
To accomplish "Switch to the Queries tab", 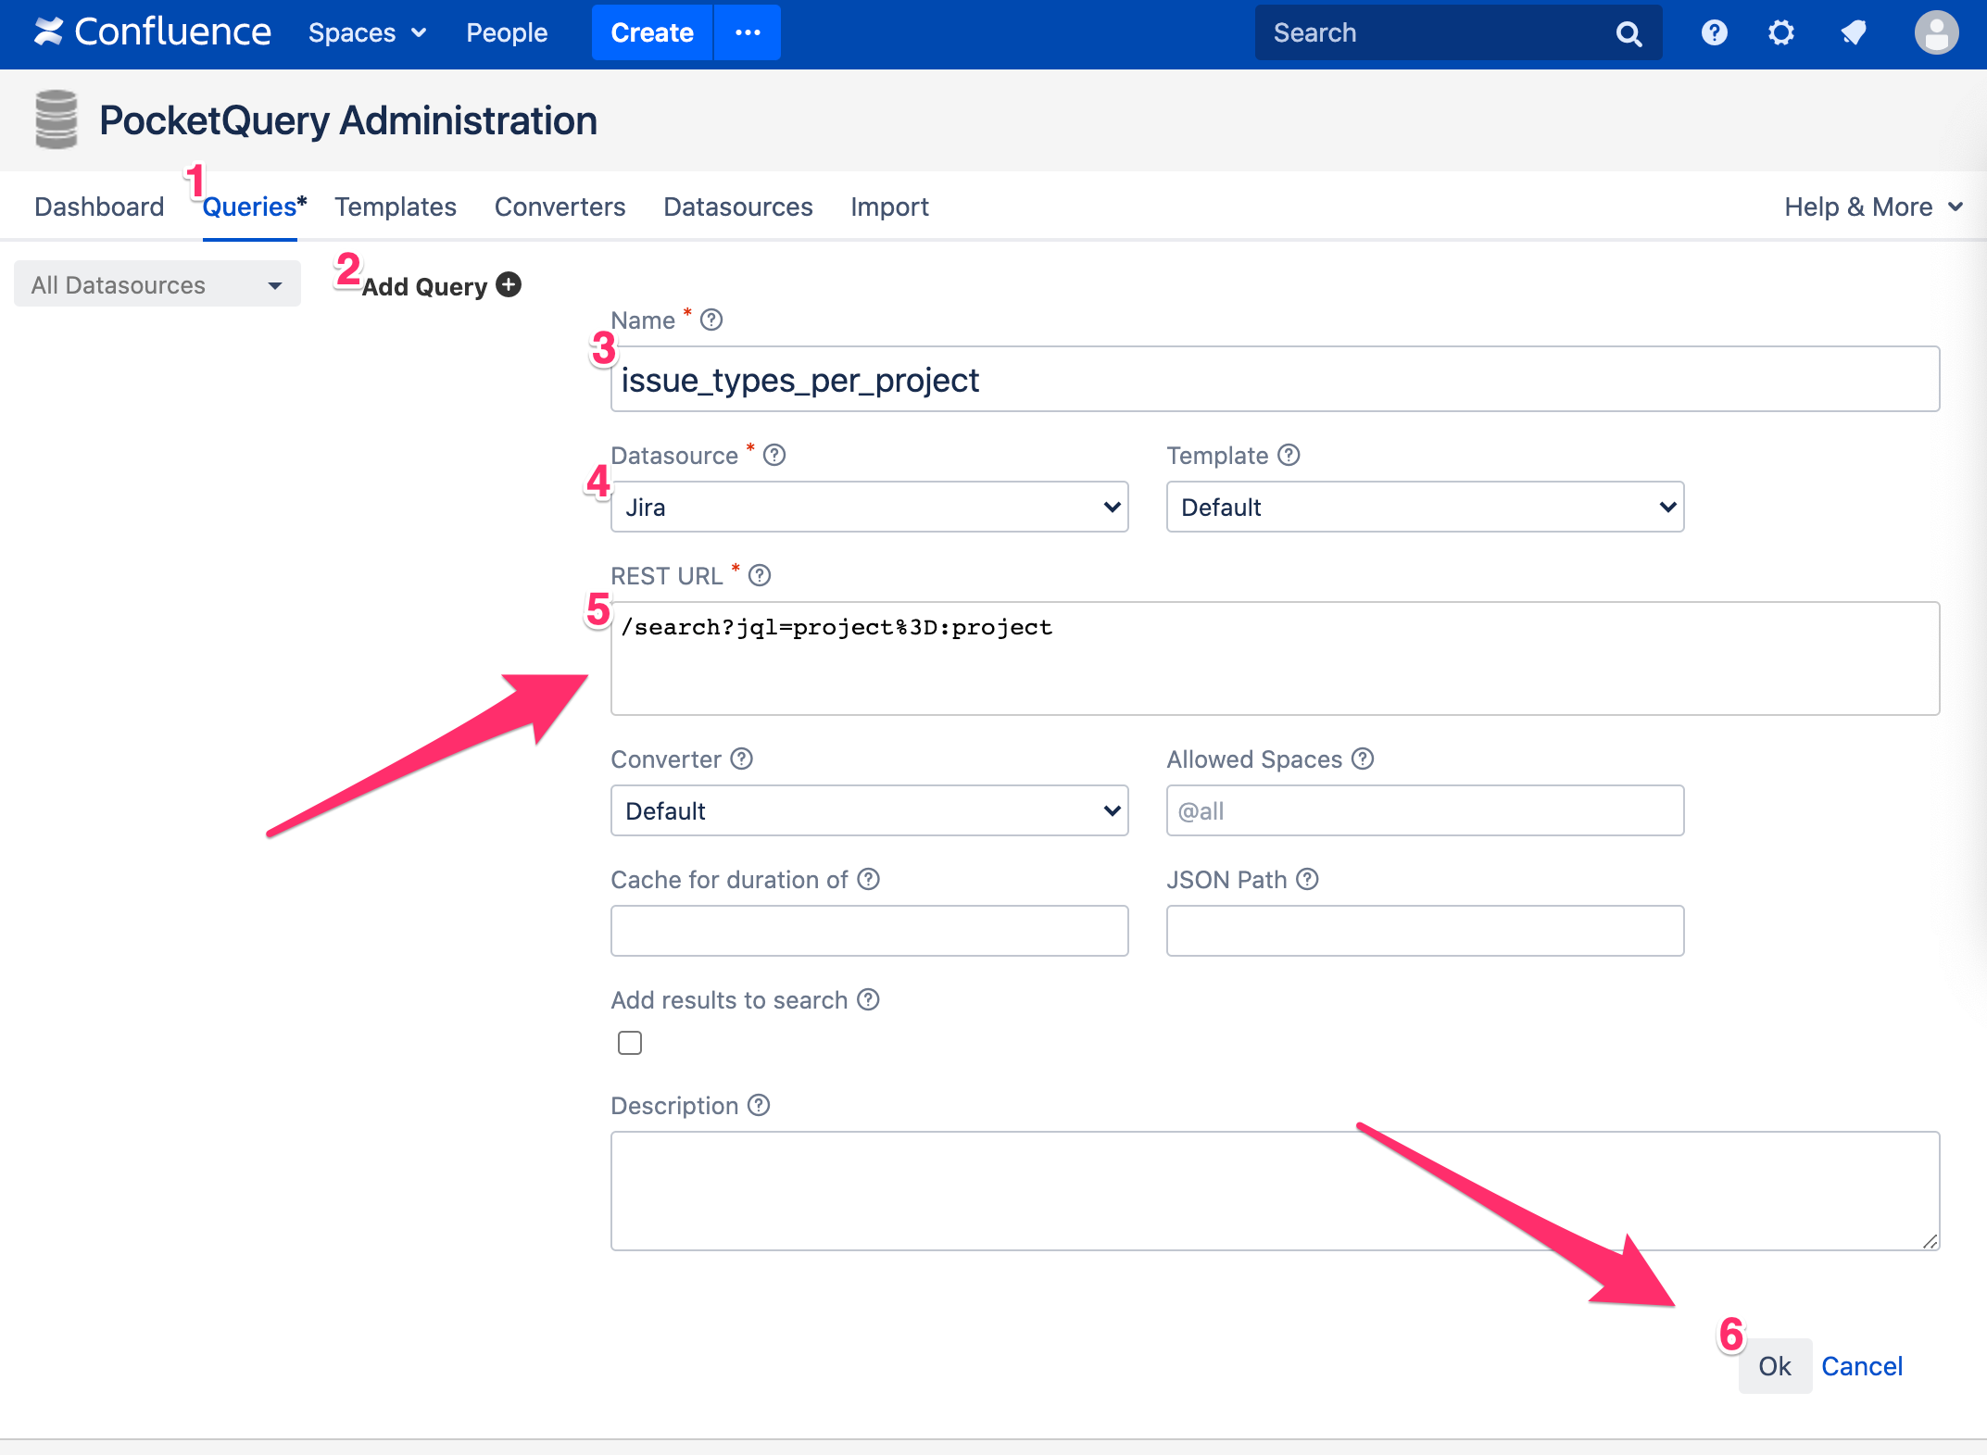I will [250, 207].
